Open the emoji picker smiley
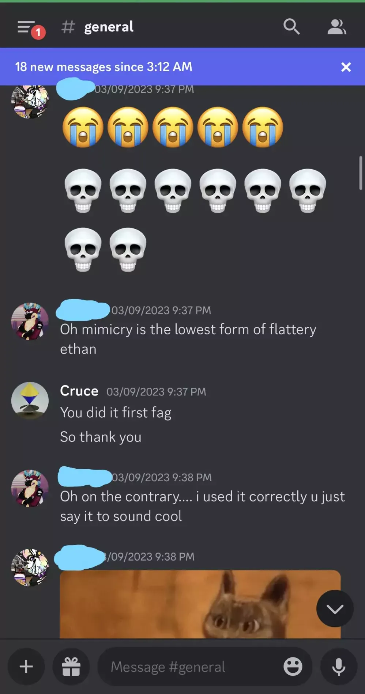This screenshot has height=694, width=365. pyautogui.click(x=293, y=667)
